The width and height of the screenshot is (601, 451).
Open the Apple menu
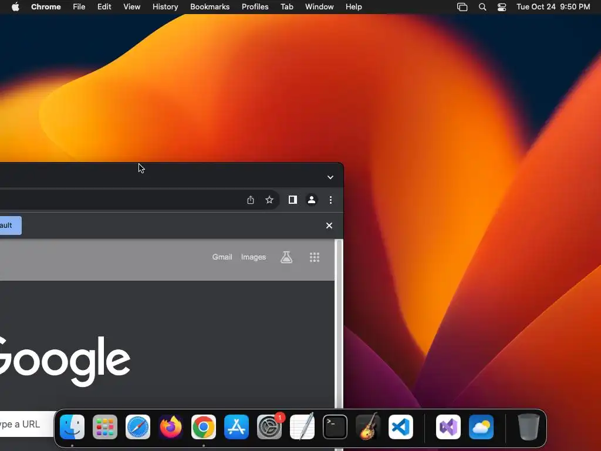[x=15, y=7]
